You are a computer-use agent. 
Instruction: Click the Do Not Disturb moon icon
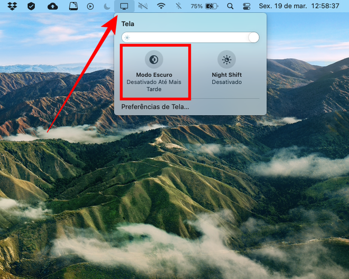coord(107,6)
